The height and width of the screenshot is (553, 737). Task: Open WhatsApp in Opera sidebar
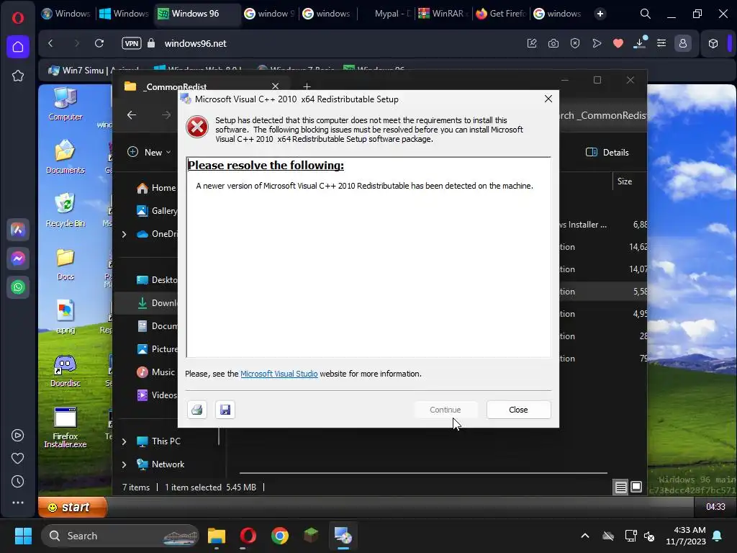pyautogui.click(x=18, y=287)
